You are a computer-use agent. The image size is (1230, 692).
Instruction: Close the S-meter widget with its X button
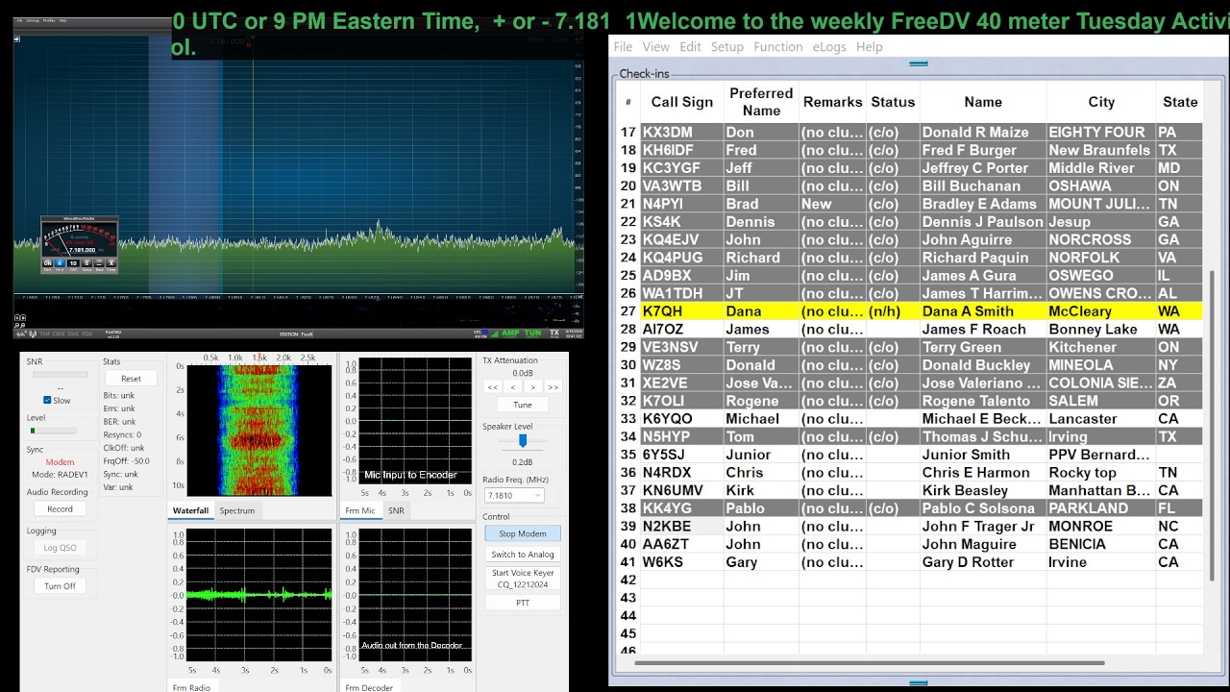[x=111, y=262]
